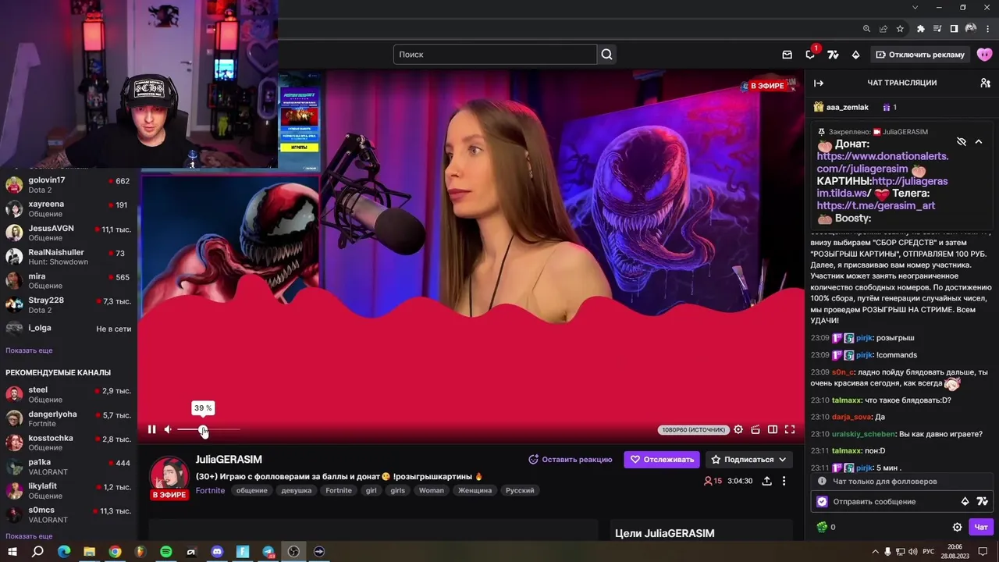999x562 pixels.
Task: Select the общение tag
Action: [251, 490]
